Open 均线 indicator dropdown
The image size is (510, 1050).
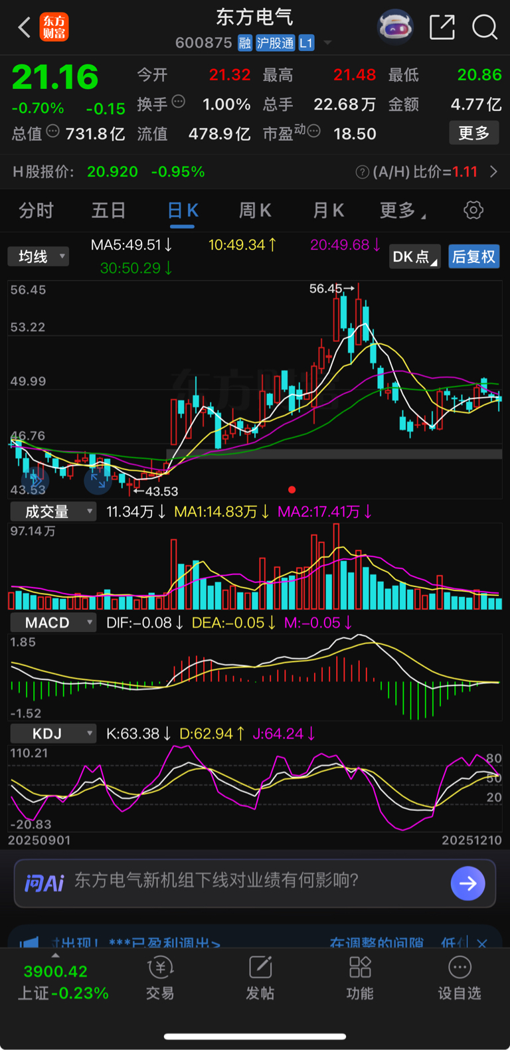point(39,256)
